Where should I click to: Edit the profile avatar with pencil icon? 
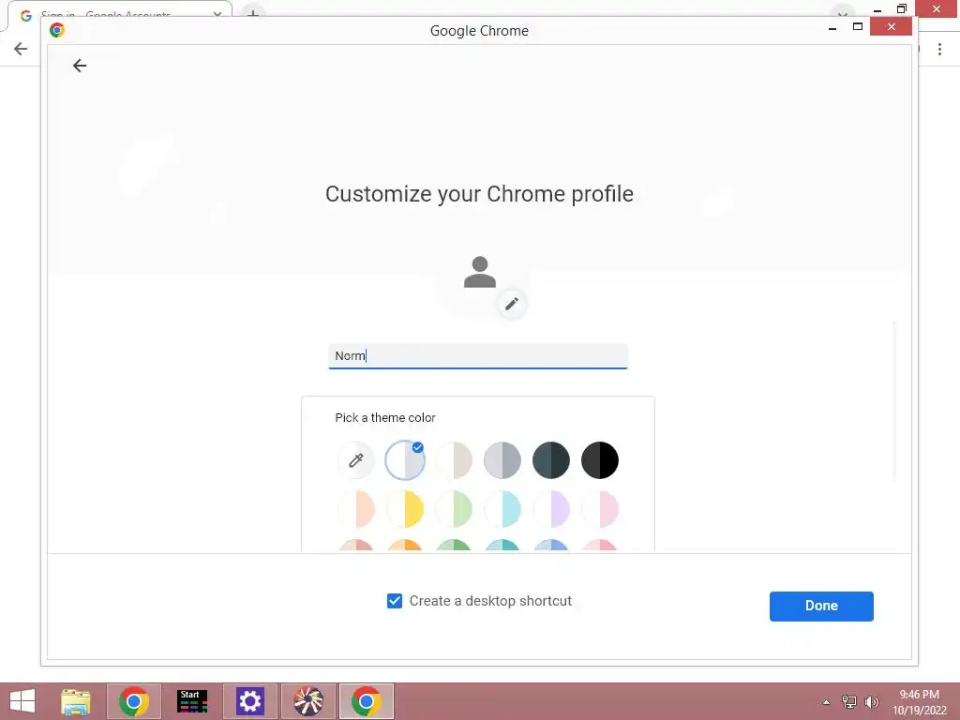[x=512, y=304]
